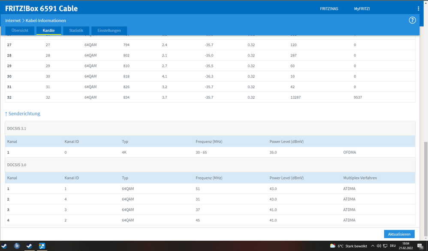The width and height of the screenshot is (428, 251).
Task: Go to the MyFRITZ! link
Action: 362,9
